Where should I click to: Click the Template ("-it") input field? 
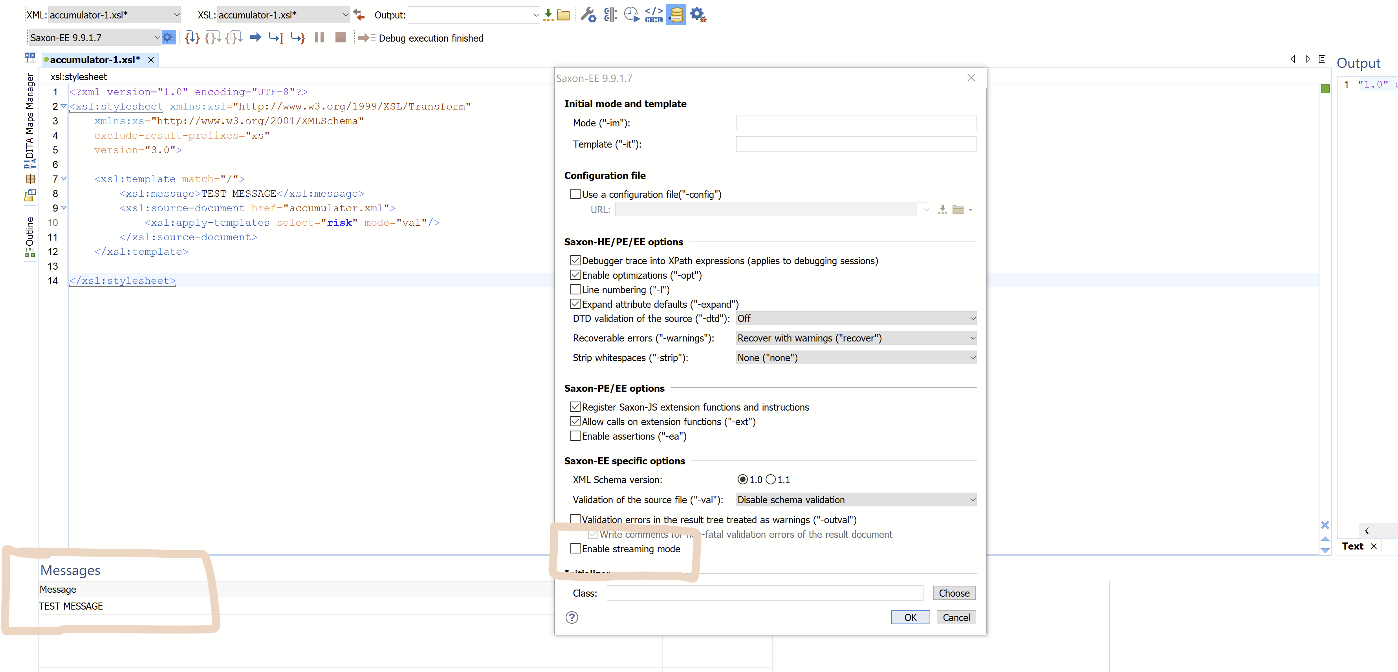tap(856, 144)
